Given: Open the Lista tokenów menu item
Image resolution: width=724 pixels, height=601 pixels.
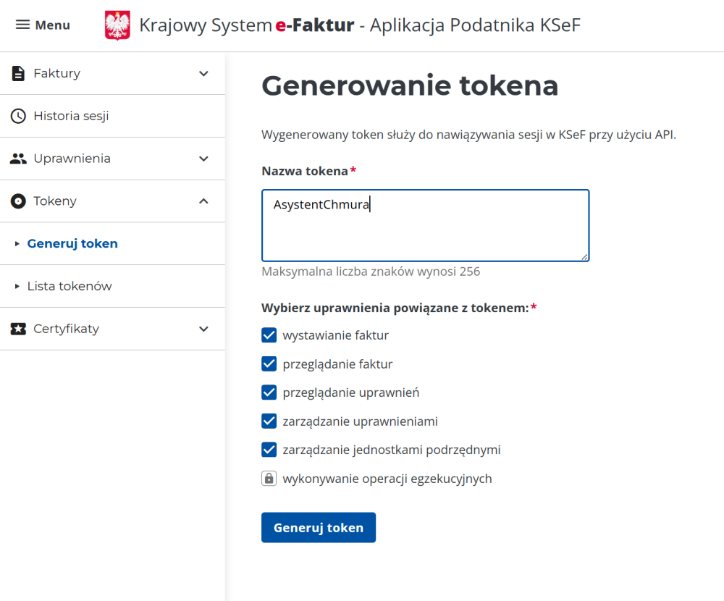Looking at the screenshot, I should [70, 286].
